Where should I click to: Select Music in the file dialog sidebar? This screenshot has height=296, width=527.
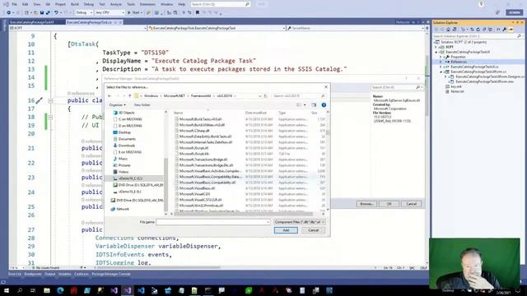click(x=123, y=159)
